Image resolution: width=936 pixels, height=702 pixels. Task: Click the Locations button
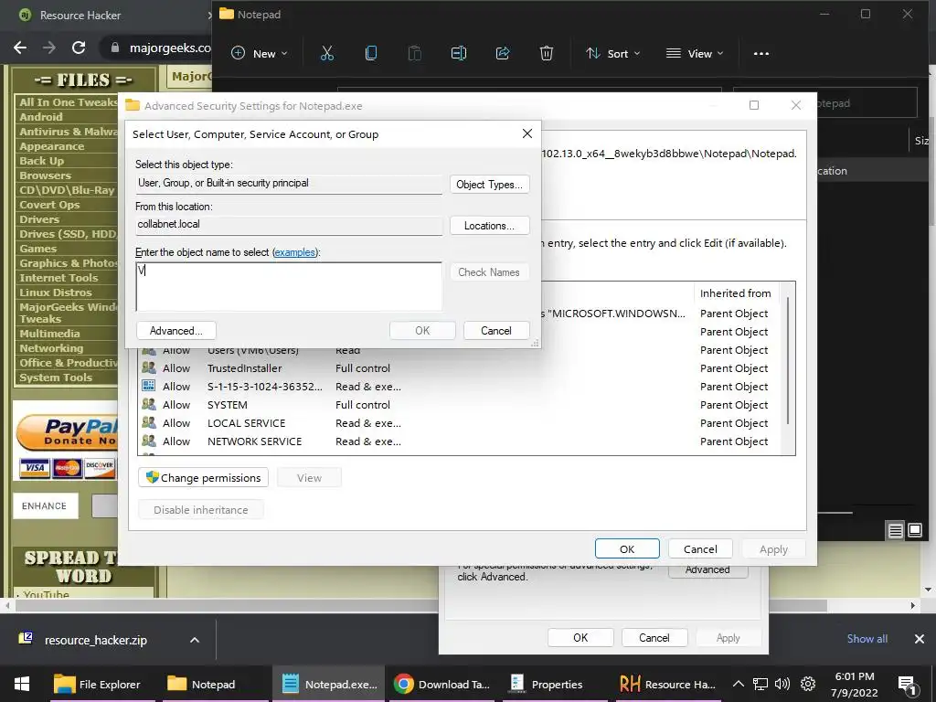tap(490, 226)
